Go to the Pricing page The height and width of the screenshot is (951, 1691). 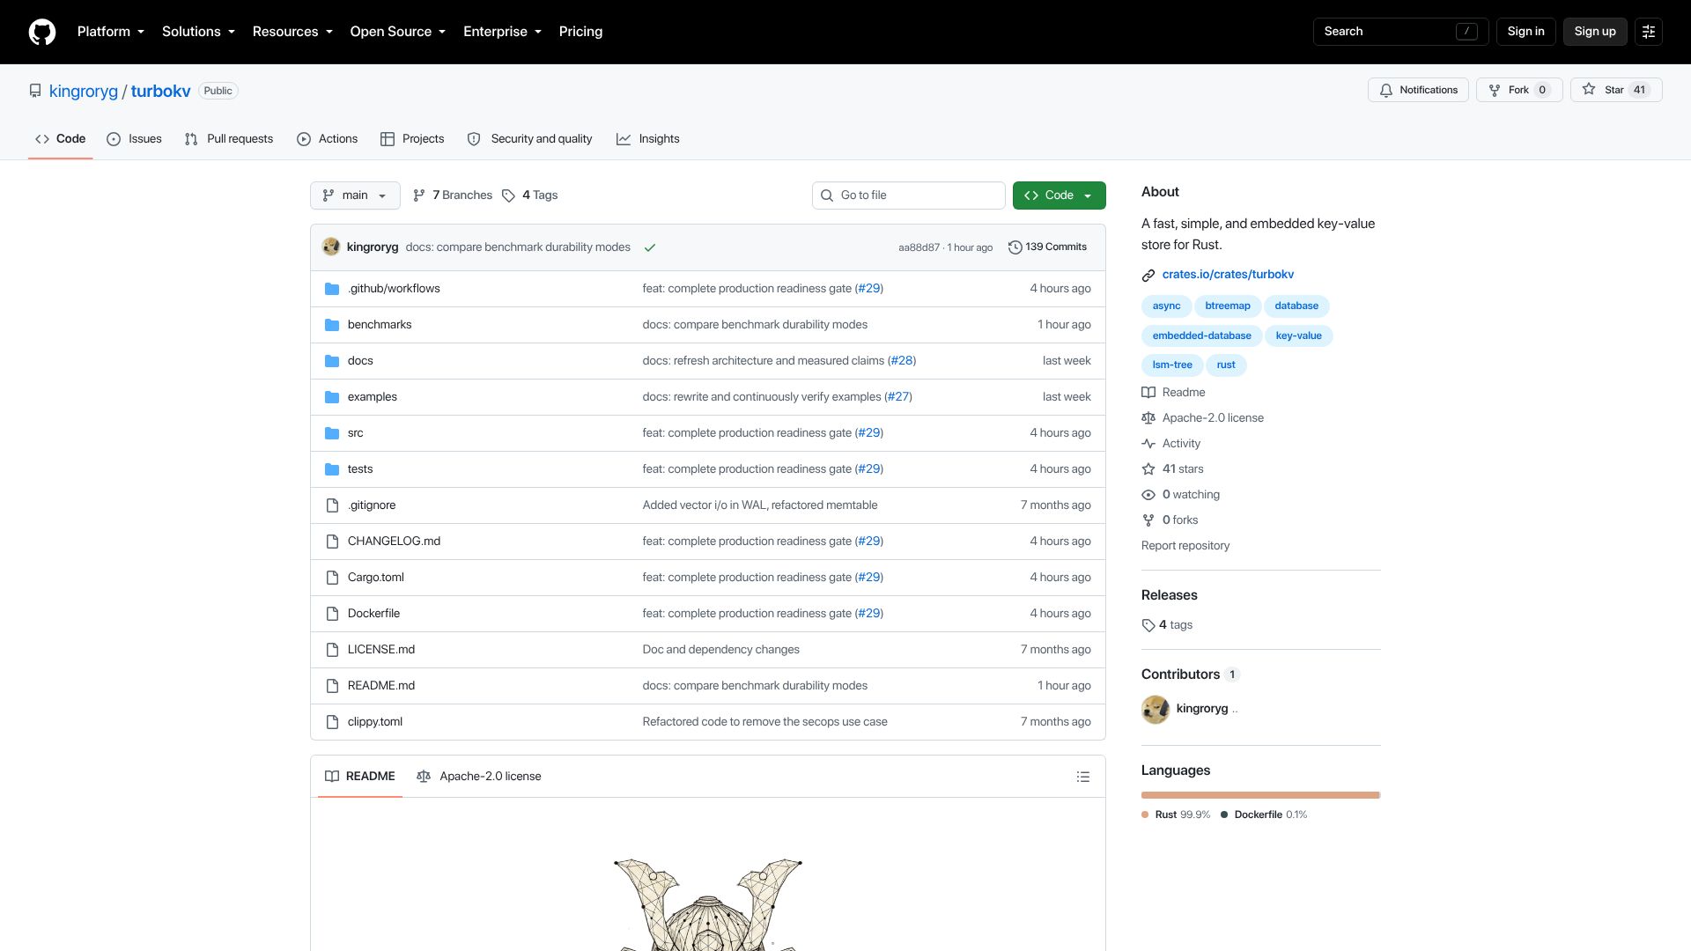tap(580, 32)
